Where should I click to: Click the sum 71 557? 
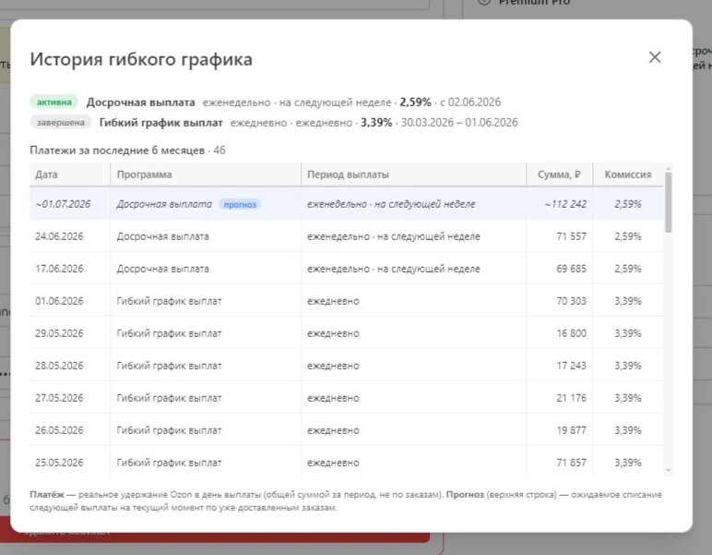click(x=571, y=236)
